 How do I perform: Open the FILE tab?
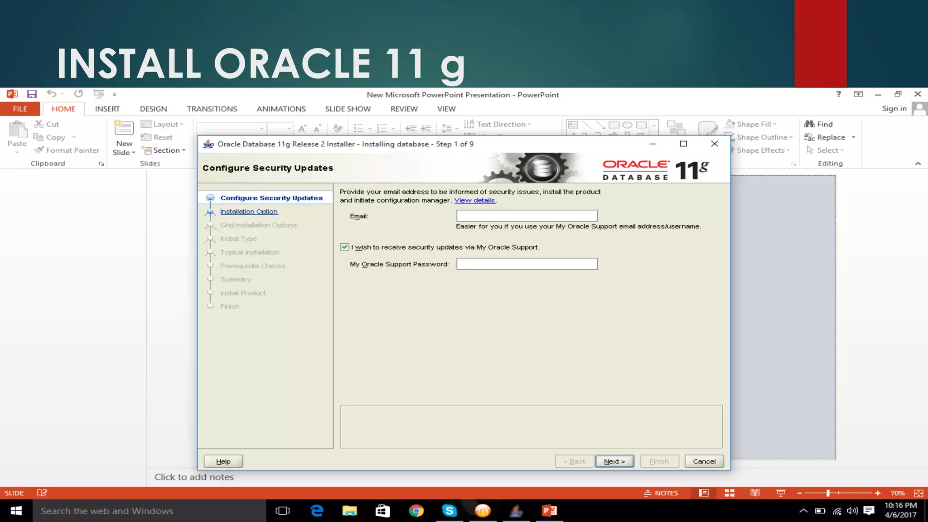20,109
